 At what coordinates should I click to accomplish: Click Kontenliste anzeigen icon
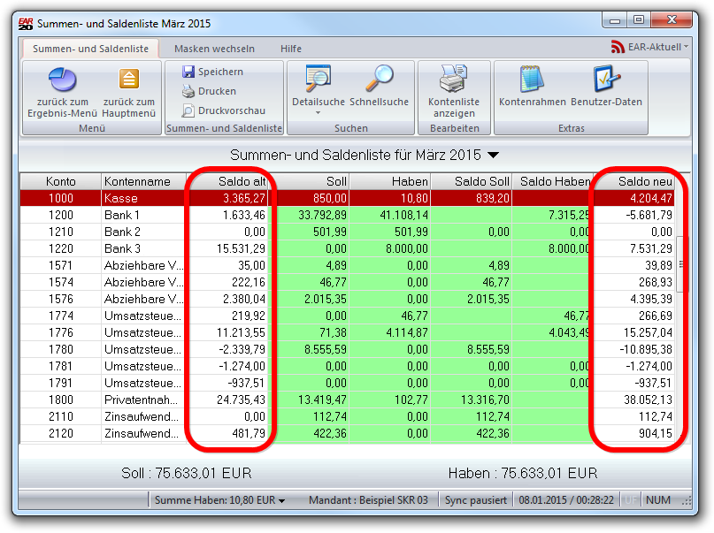[x=454, y=80]
